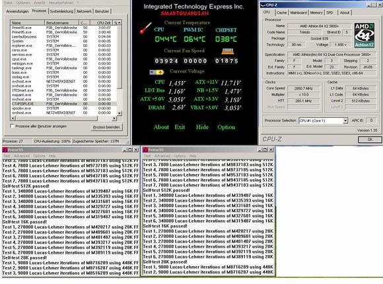
Task: Select the cpuz.exe process row
Action: click(63, 59)
